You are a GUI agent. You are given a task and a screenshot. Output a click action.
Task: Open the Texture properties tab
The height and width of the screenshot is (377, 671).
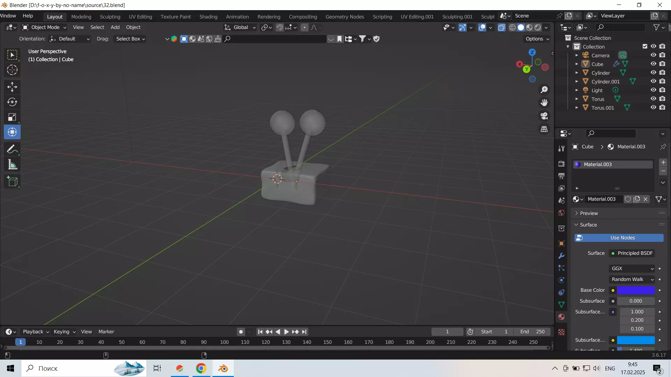click(561, 332)
